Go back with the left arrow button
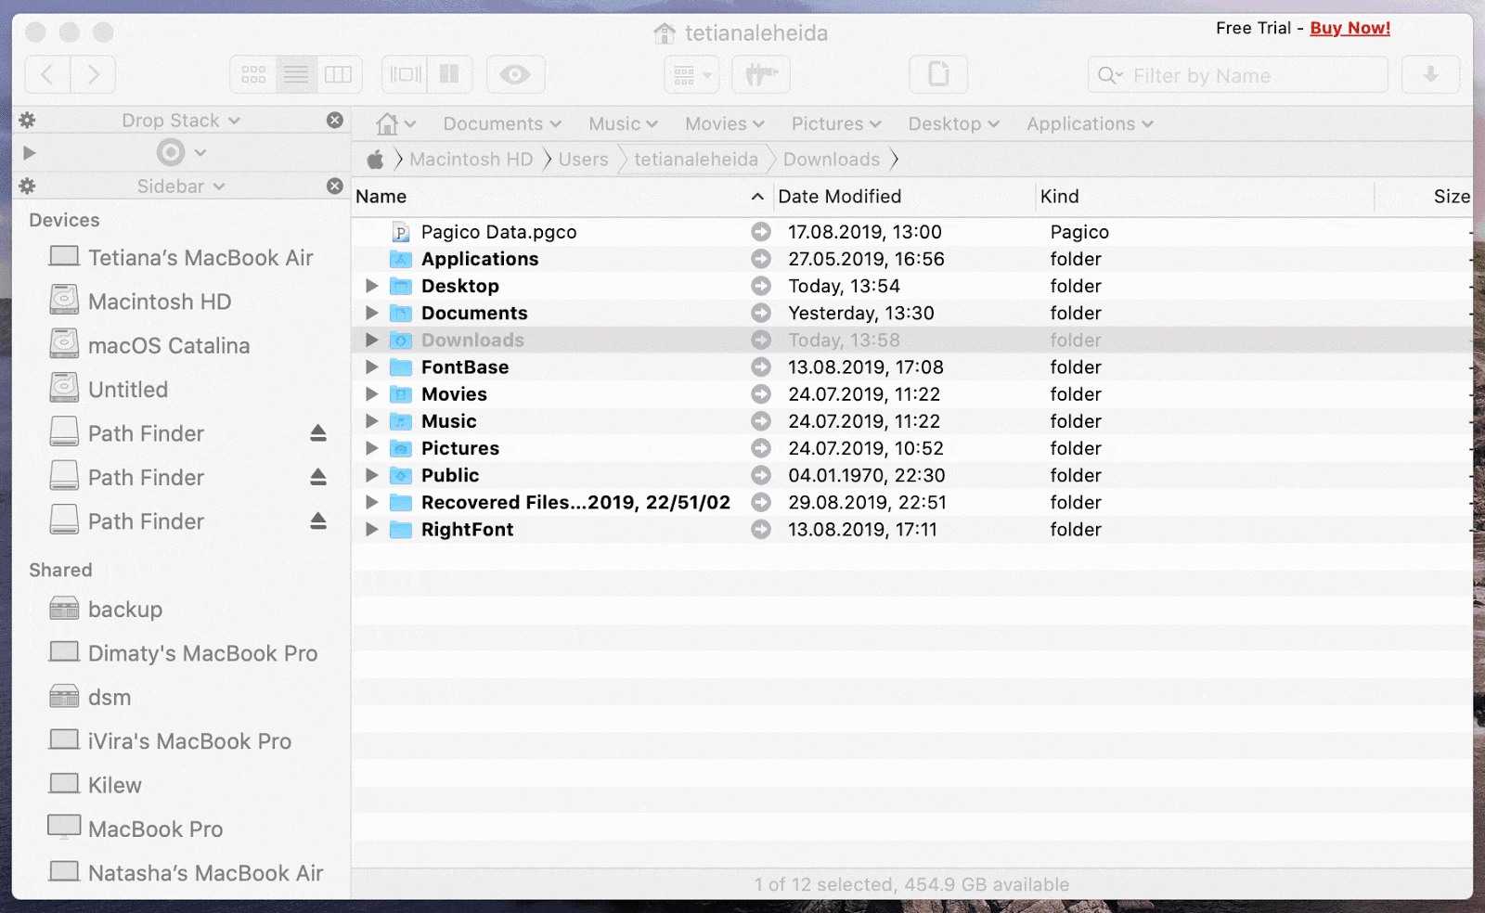Image resolution: width=1485 pixels, height=913 pixels. (47, 74)
